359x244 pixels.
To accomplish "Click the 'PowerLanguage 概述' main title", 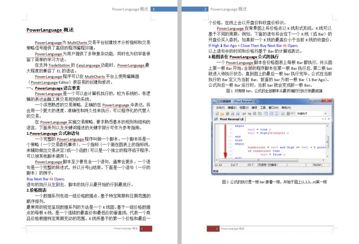I will point(50,30).
